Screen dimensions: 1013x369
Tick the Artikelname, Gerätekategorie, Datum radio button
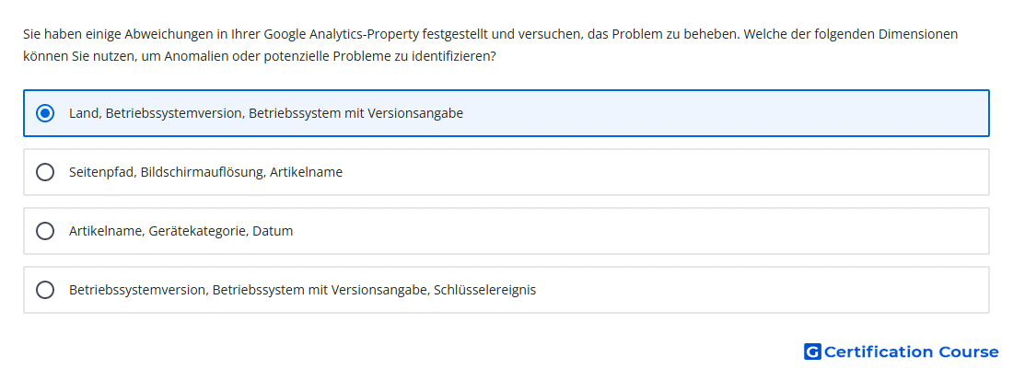(x=44, y=231)
